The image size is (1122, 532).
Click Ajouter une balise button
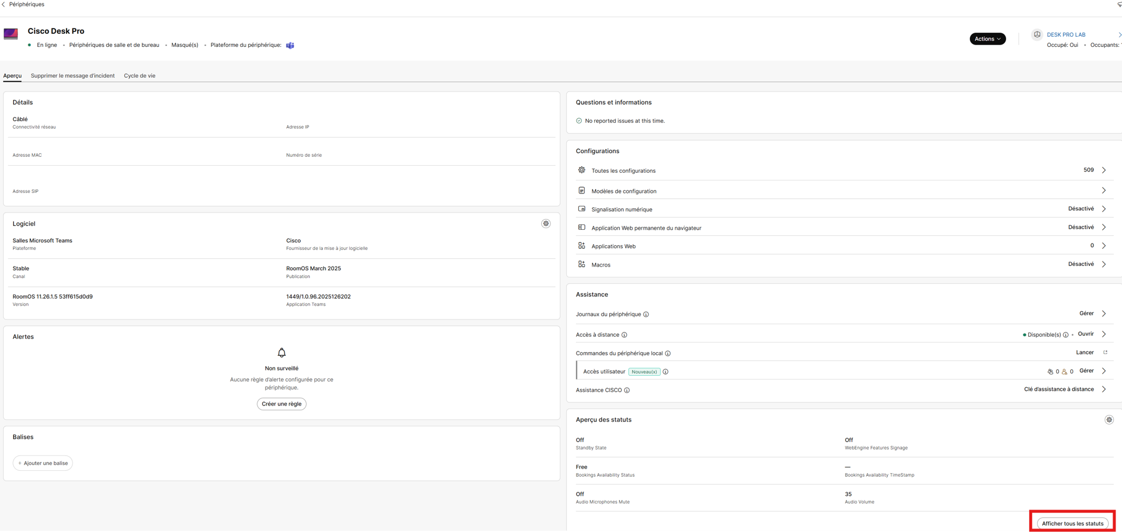[x=43, y=463]
